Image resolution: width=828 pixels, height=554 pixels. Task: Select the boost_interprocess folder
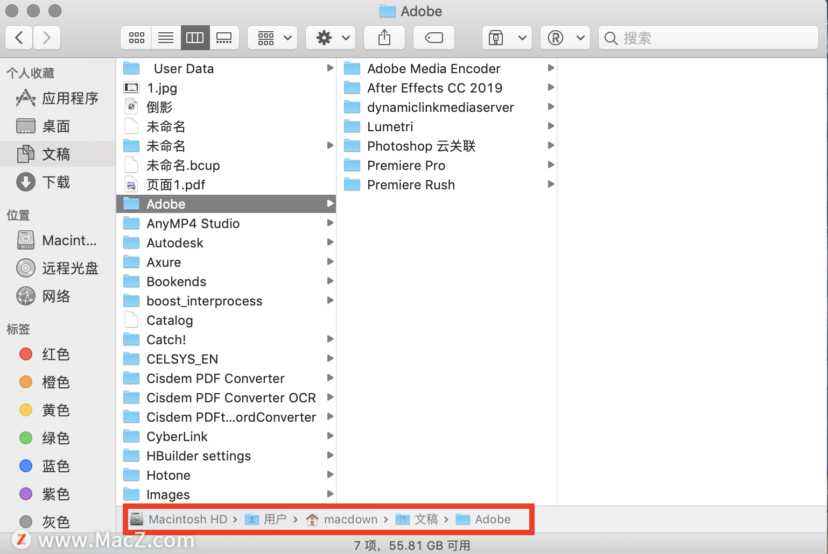point(226,301)
